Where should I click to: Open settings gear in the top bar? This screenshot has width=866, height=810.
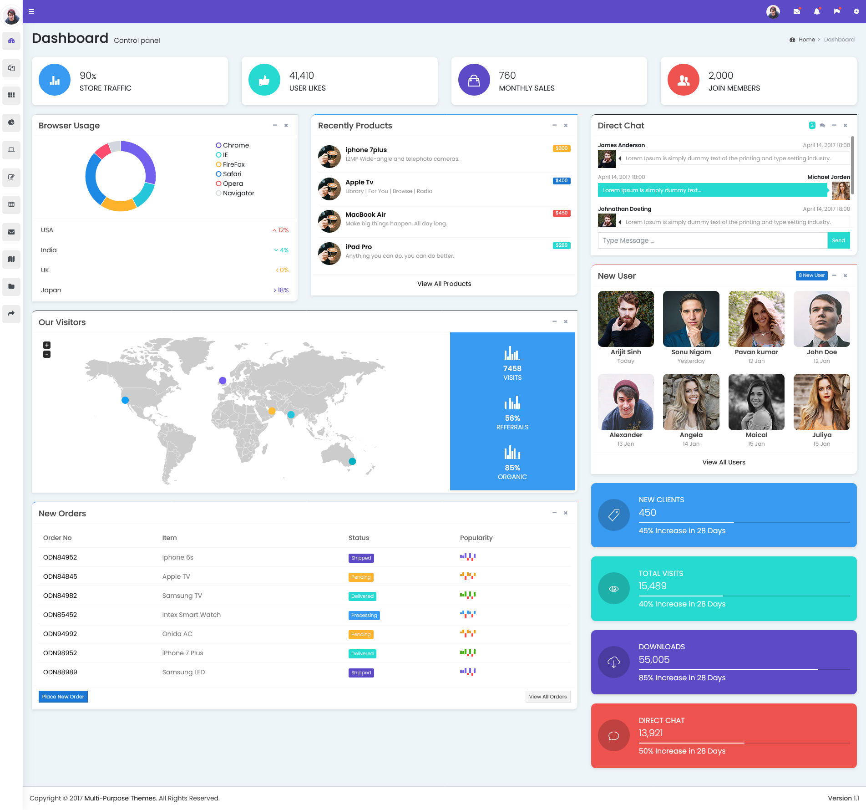click(856, 11)
